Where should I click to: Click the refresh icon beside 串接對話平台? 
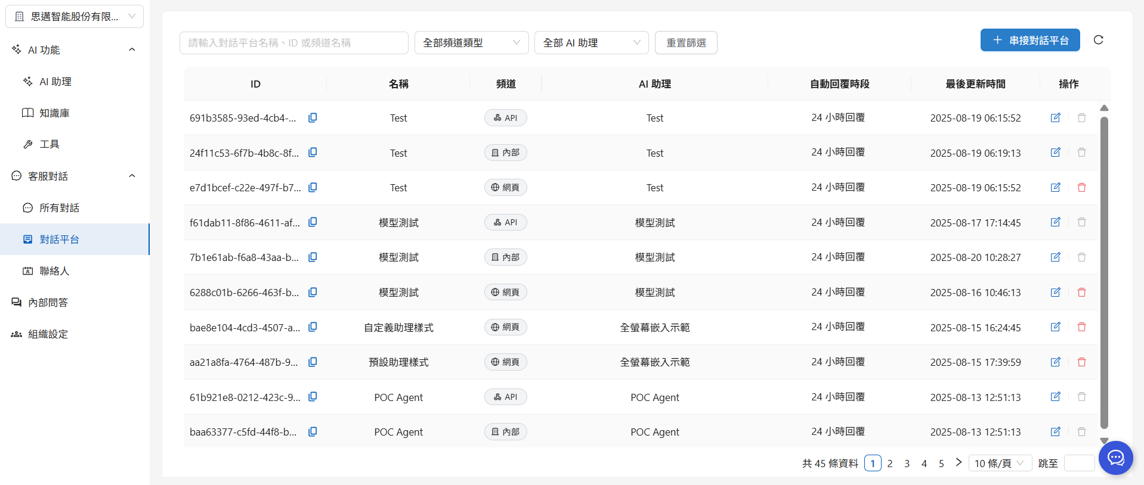pos(1098,40)
